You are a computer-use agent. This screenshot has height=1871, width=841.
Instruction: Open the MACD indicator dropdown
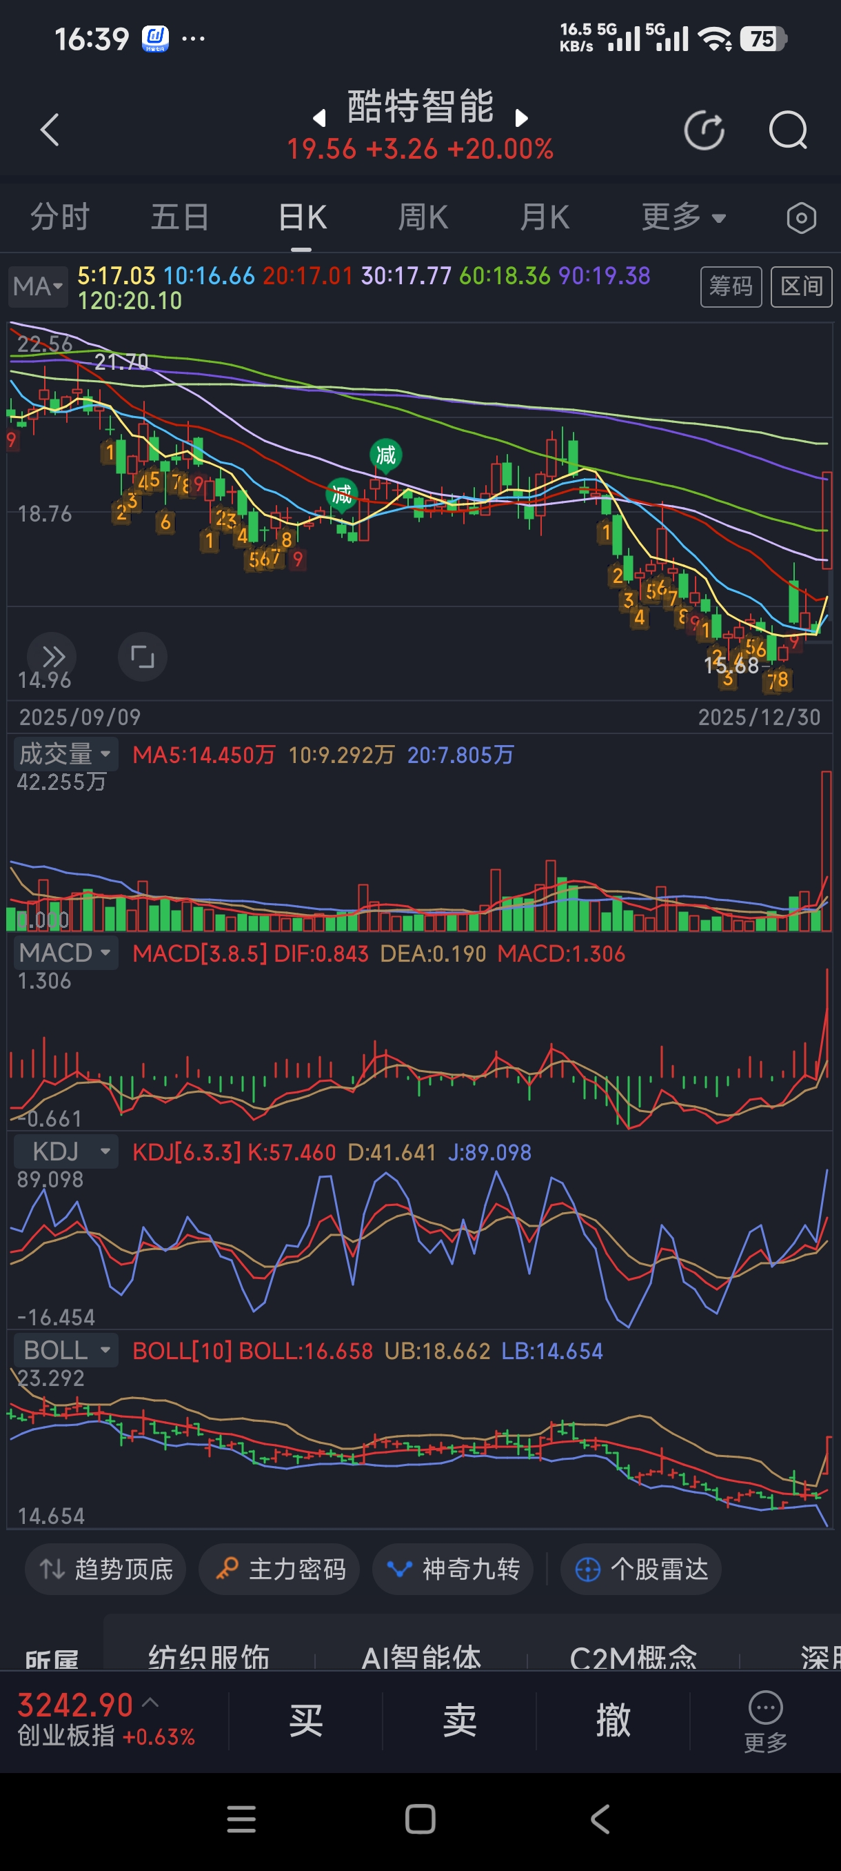(65, 952)
